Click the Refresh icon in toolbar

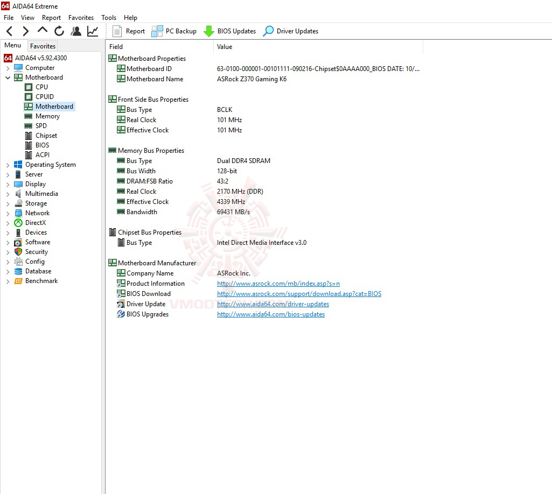click(59, 31)
